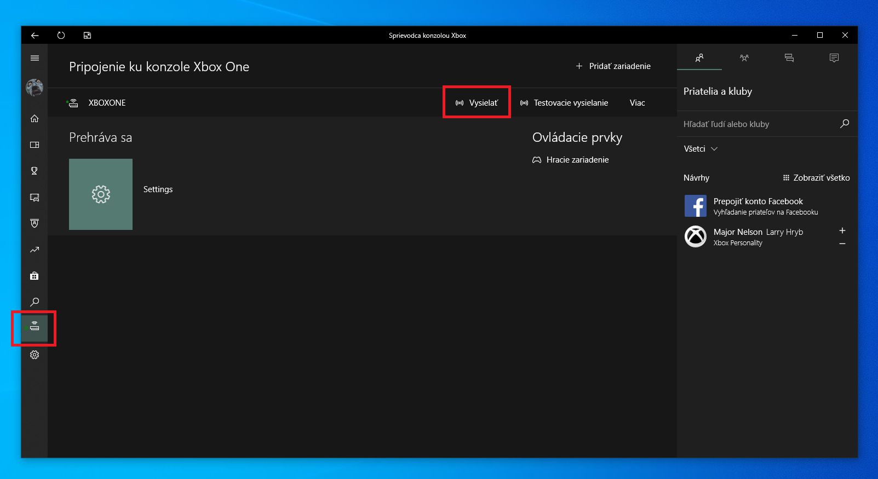Click the Vysielať stream button
The image size is (878, 479).
click(x=477, y=103)
